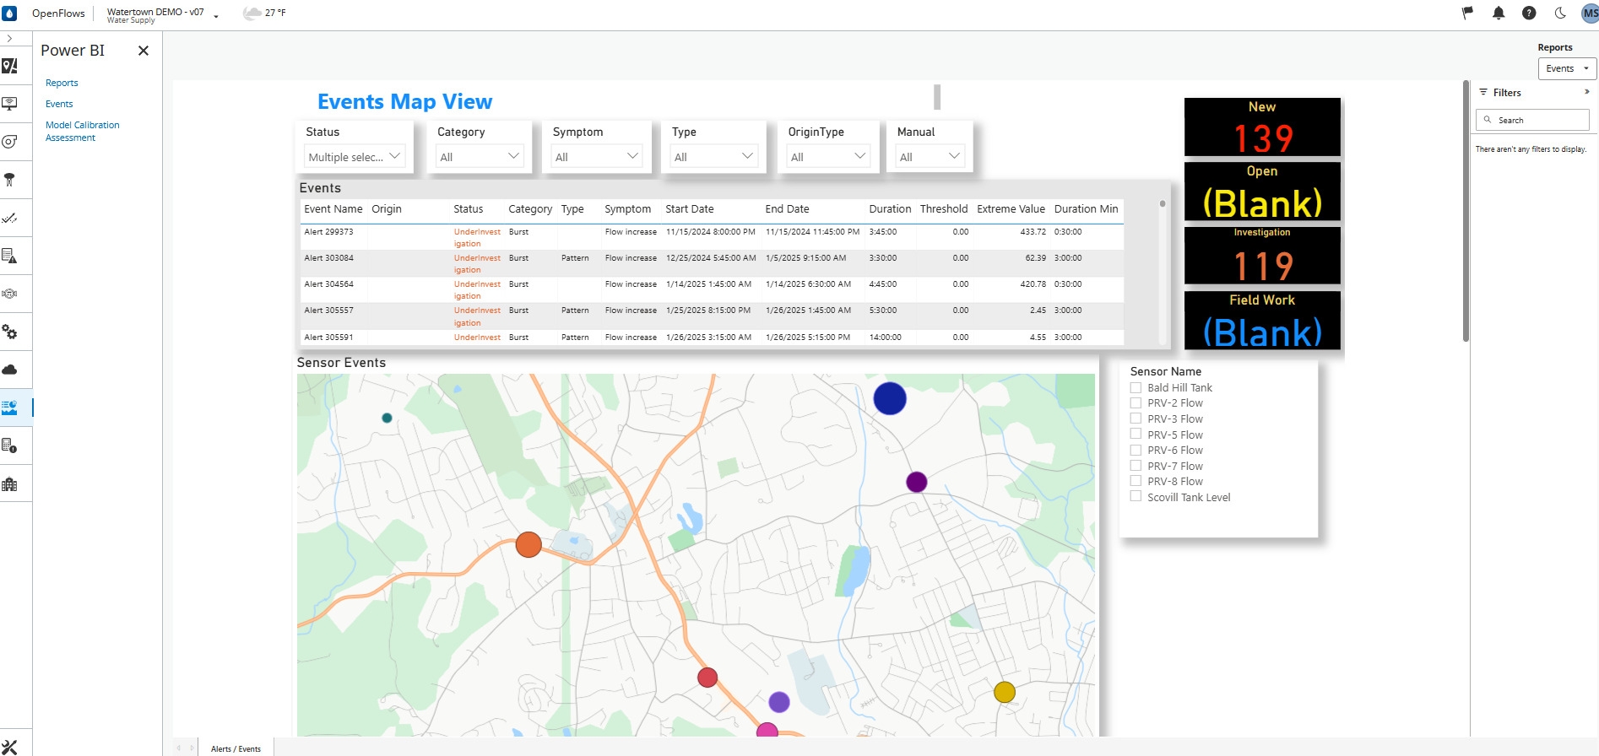Open the cloud icon in left sidebar
Image resolution: width=1599 pixels, height=756 pixels.
click(x=10, y=370)
